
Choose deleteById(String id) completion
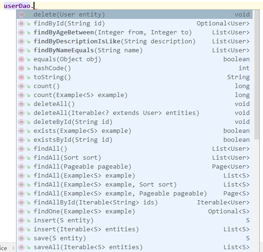135,122
